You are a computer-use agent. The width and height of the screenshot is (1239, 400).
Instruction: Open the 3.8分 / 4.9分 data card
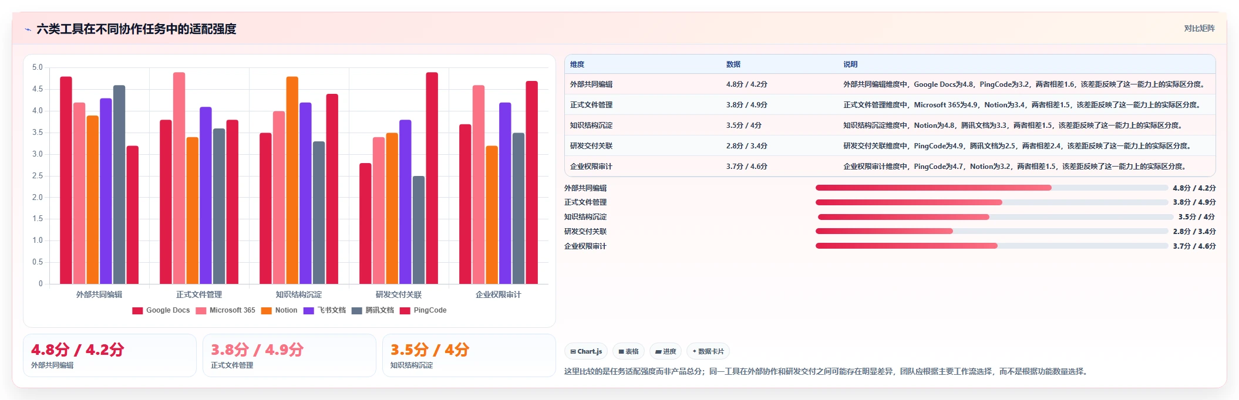coord(289,355)
